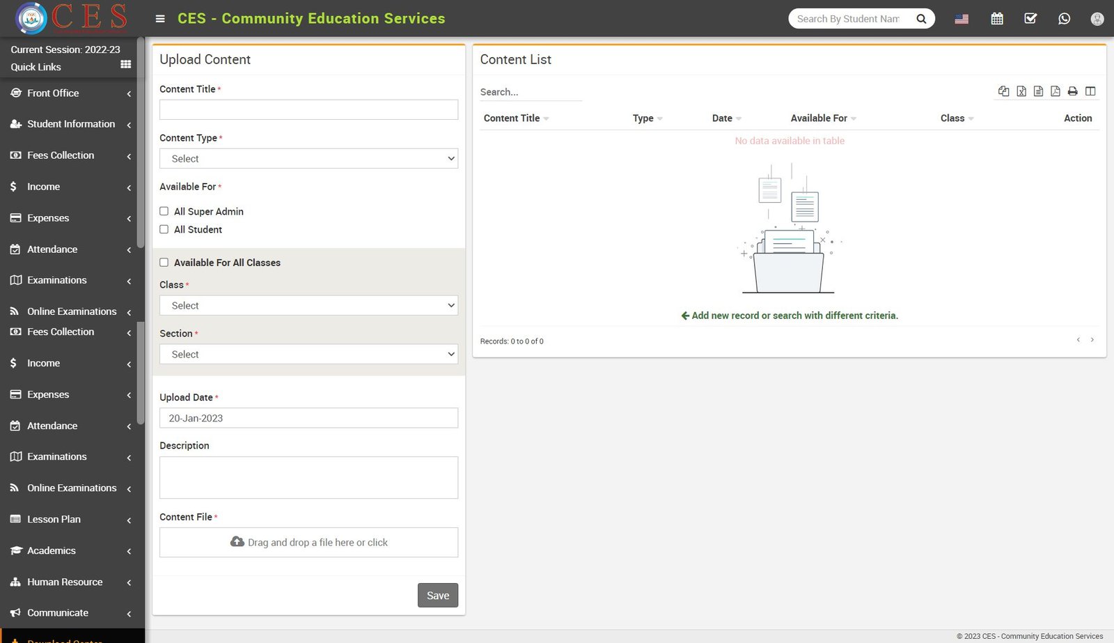Click into the Description text area
This screenshot has height=643, width=1114.
point(308,477)
